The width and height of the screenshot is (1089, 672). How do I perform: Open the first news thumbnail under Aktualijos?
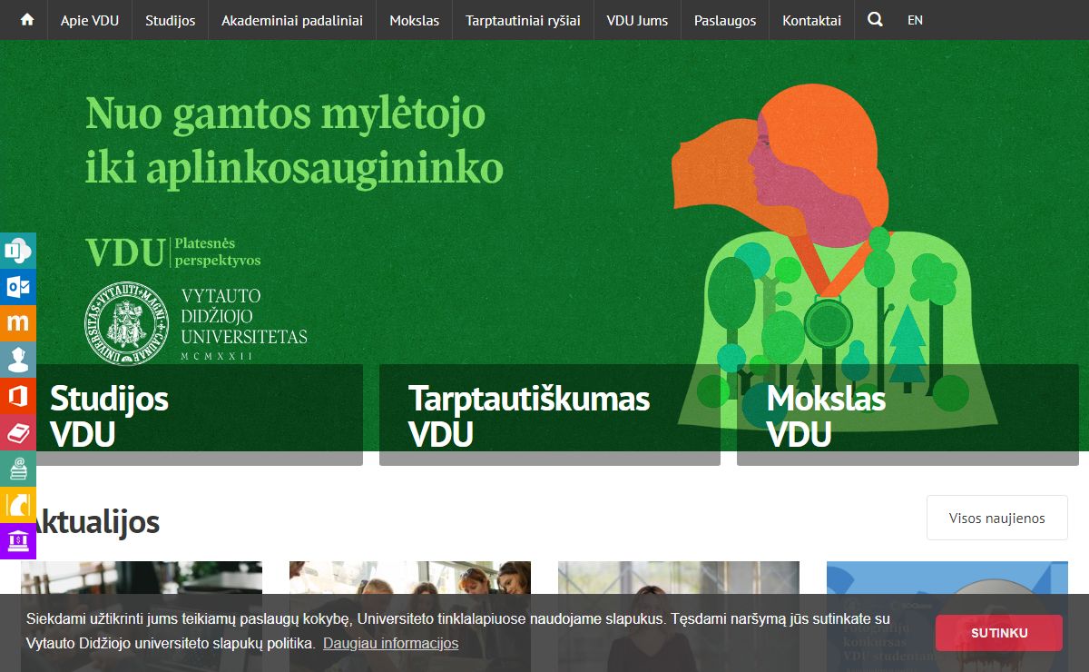[142, 616]
